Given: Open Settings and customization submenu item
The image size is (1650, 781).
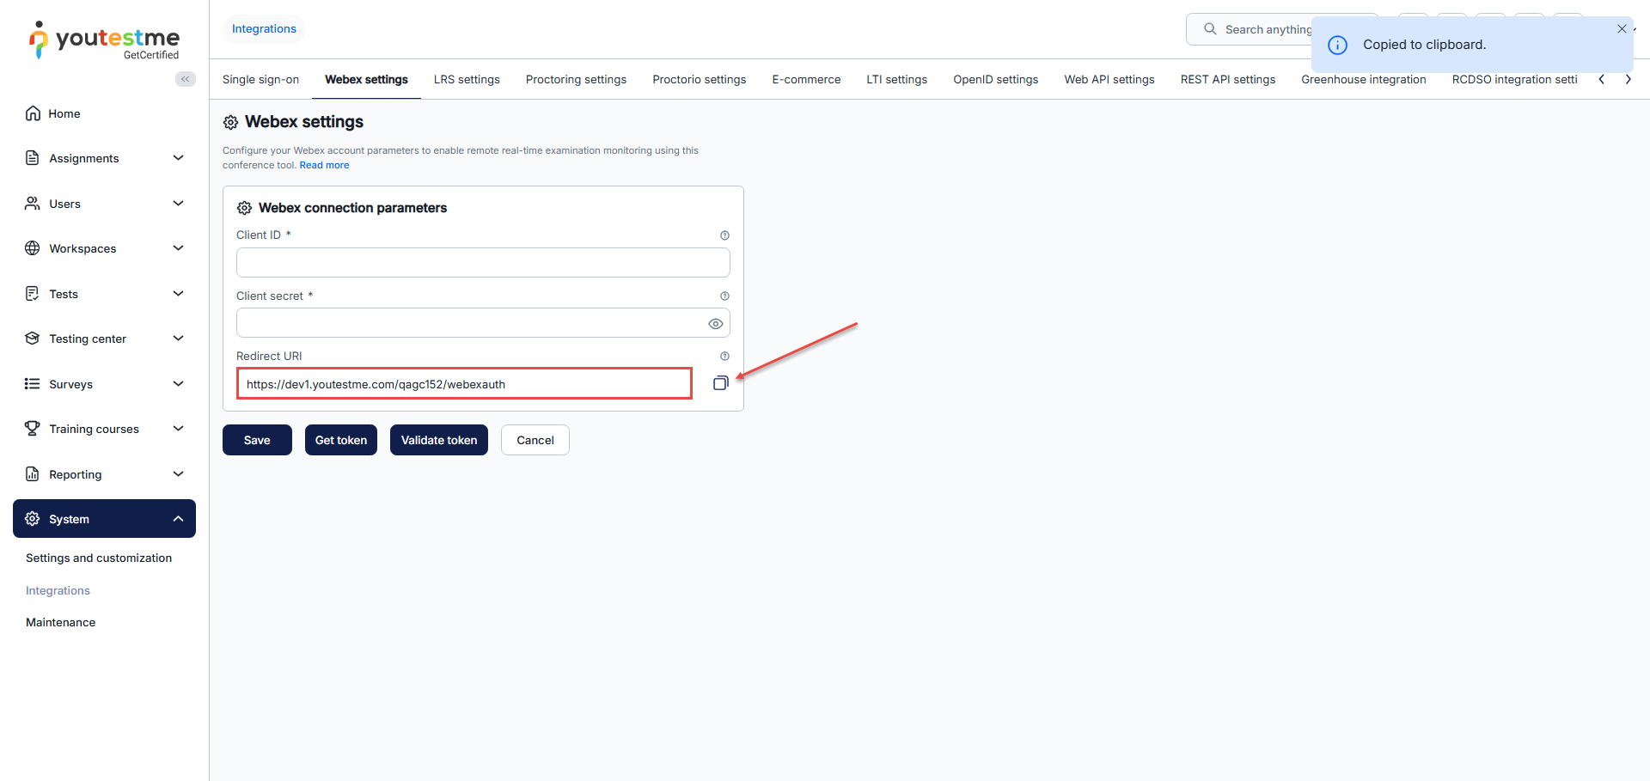Looking at the screenshot, I should coord(99,558).
